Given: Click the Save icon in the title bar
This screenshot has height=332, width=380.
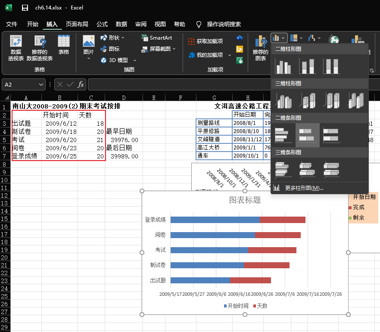Looking at the screenshot, I should [25, 8].
